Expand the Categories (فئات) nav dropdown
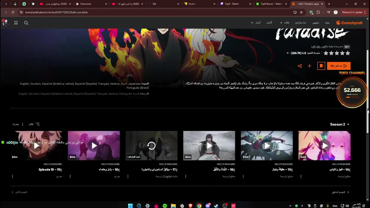The width and height of the screenshot is (370, 208). pos(285,23)
